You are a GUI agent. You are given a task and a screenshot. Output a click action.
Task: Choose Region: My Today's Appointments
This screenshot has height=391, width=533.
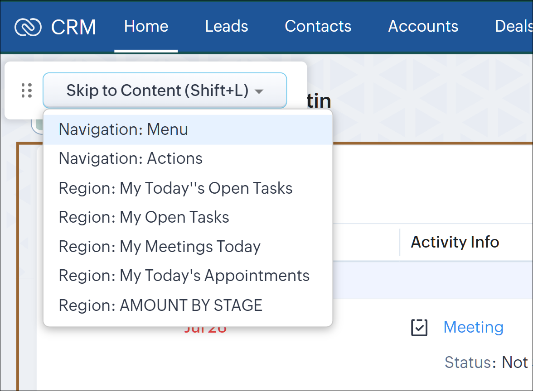[x=184, y=276]
